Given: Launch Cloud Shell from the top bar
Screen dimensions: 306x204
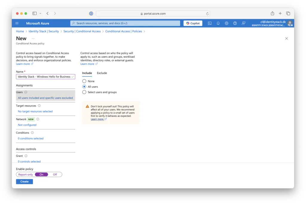Looking at the screenshot, I should (x=209, y=23).
